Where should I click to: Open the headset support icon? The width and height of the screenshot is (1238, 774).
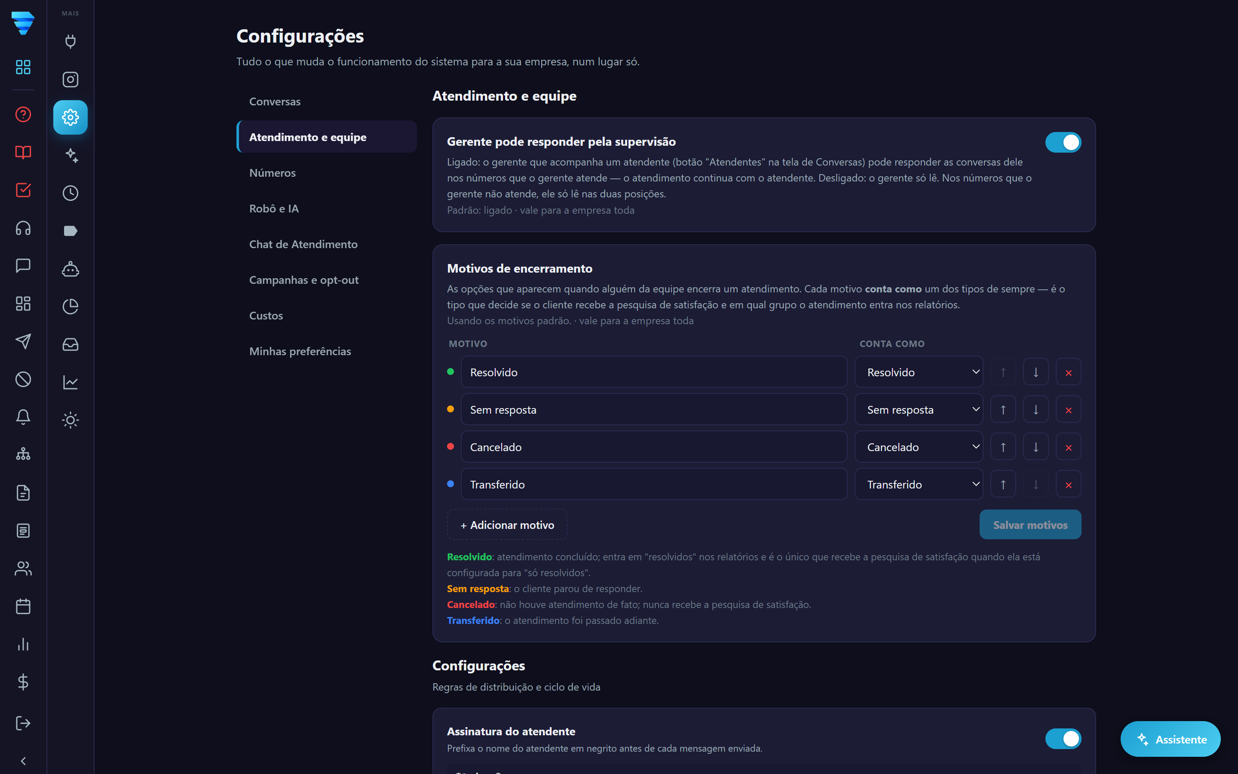(23, 228)
